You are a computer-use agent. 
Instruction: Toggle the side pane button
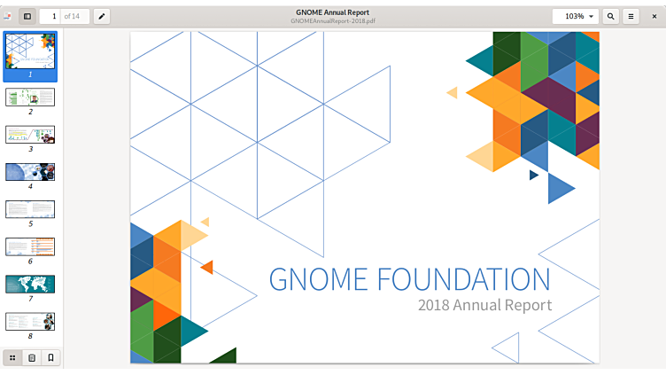click(x=27, y=16)
